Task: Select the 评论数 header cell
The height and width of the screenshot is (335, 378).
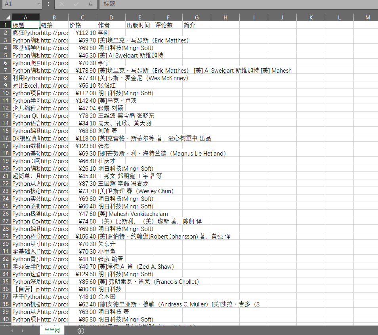Action: [168, 25]
